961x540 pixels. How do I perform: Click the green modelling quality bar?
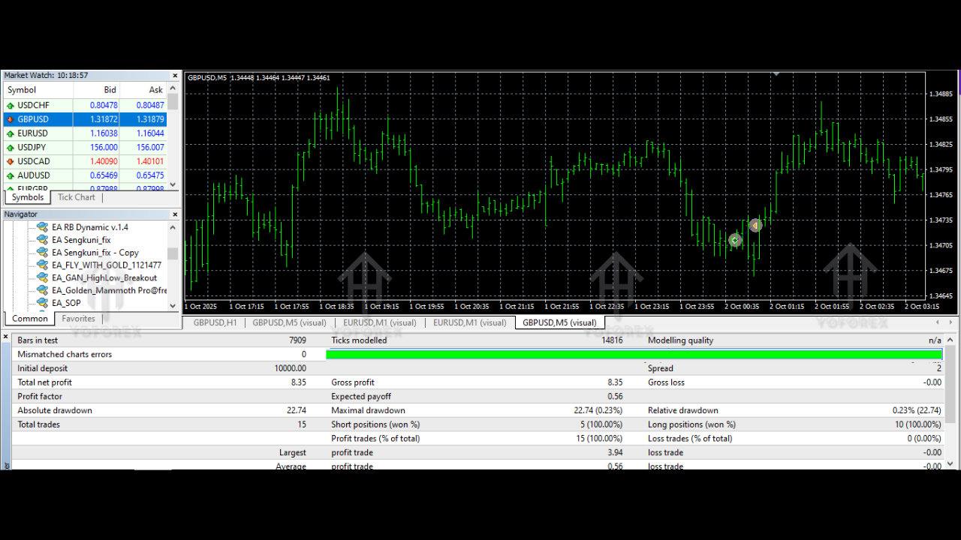634,354
